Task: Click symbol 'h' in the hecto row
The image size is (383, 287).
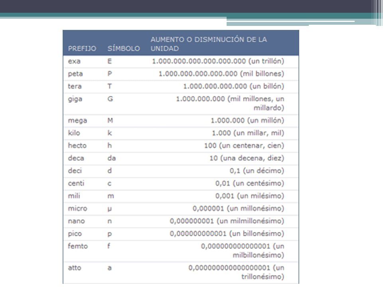Action: (x=109, y=146)
